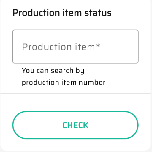This screenshot has height=152, width=152.
Task: Click the white area below the CHECK button
Action: pyautogui.click(x=75, y=145)
